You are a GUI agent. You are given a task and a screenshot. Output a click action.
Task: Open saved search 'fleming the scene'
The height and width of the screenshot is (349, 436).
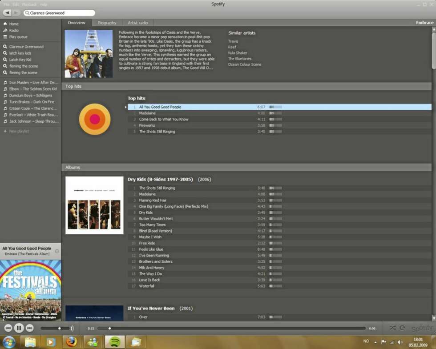[x=23, y=66]
